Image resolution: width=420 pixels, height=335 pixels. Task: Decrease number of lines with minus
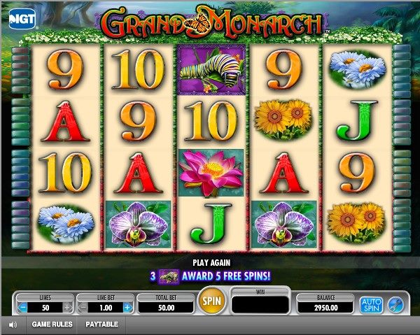23,308
